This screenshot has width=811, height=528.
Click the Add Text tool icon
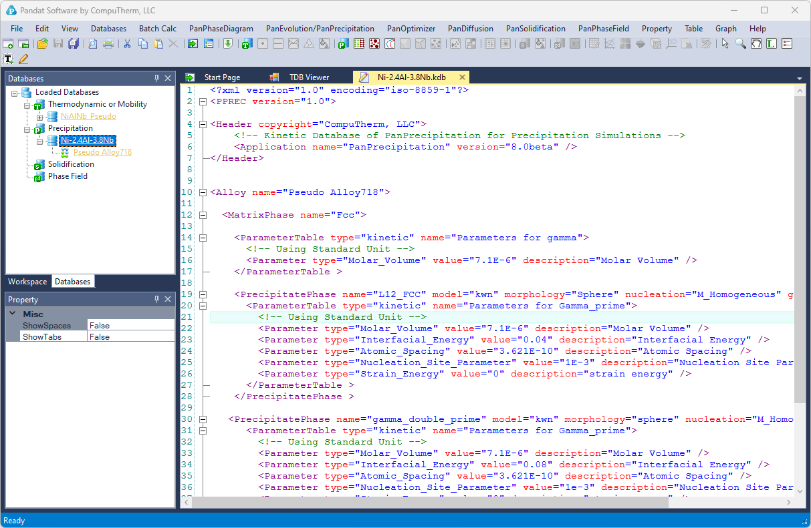click(x=8, y=59)
